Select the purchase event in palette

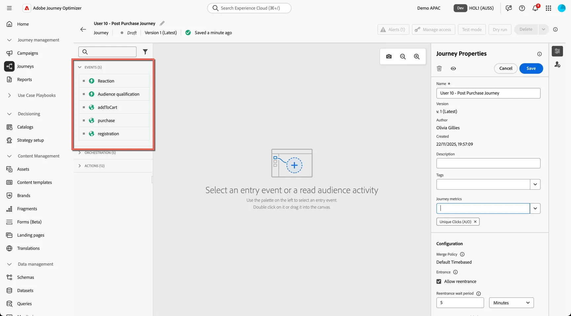[114, 120]
